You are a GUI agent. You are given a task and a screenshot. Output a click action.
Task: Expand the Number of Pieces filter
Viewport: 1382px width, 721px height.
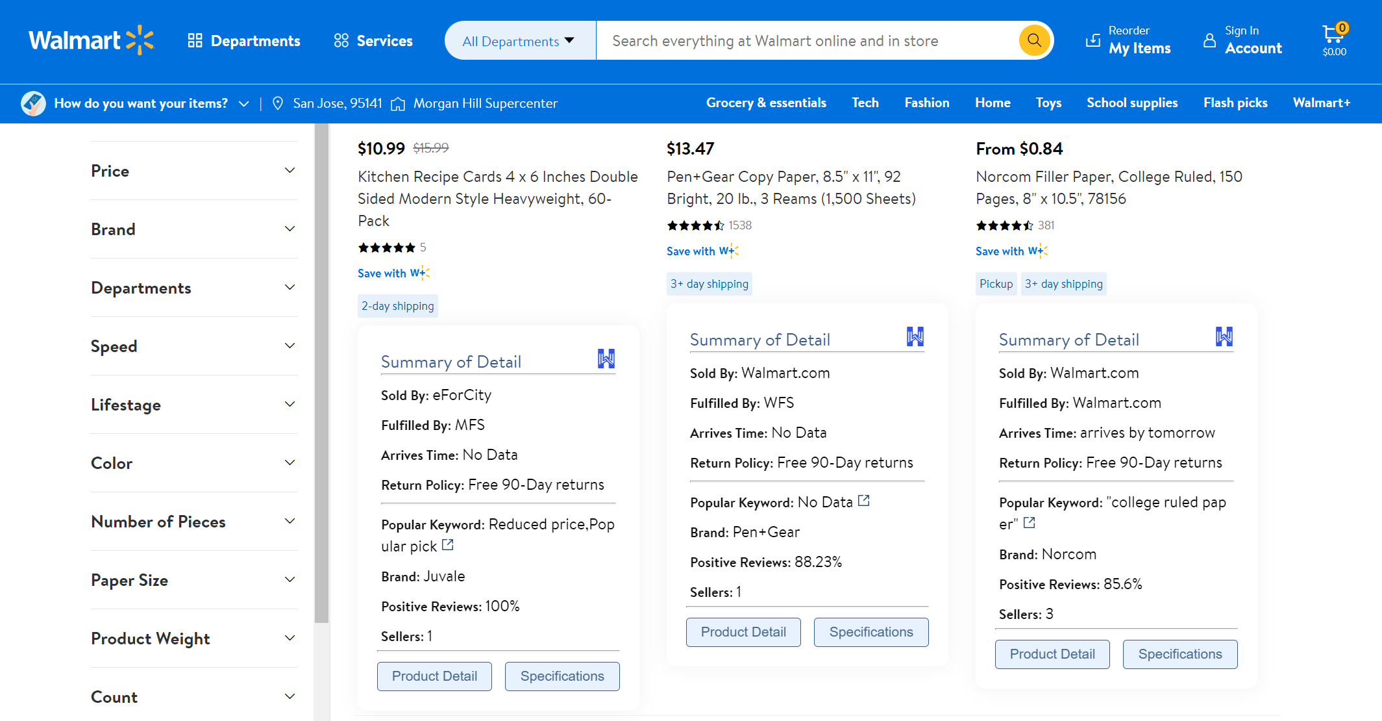(x=194, y=522)
